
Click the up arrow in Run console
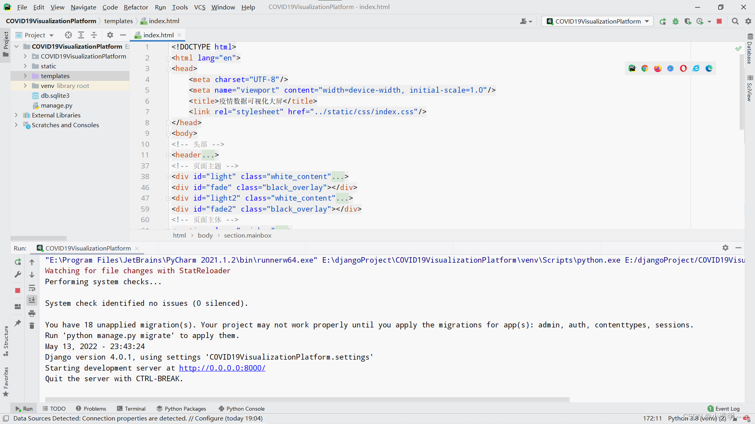tap(32, 262)
